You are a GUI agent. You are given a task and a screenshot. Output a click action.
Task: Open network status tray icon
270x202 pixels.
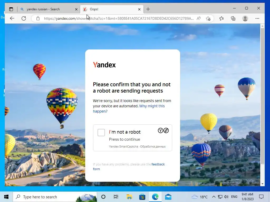[220, 197]
